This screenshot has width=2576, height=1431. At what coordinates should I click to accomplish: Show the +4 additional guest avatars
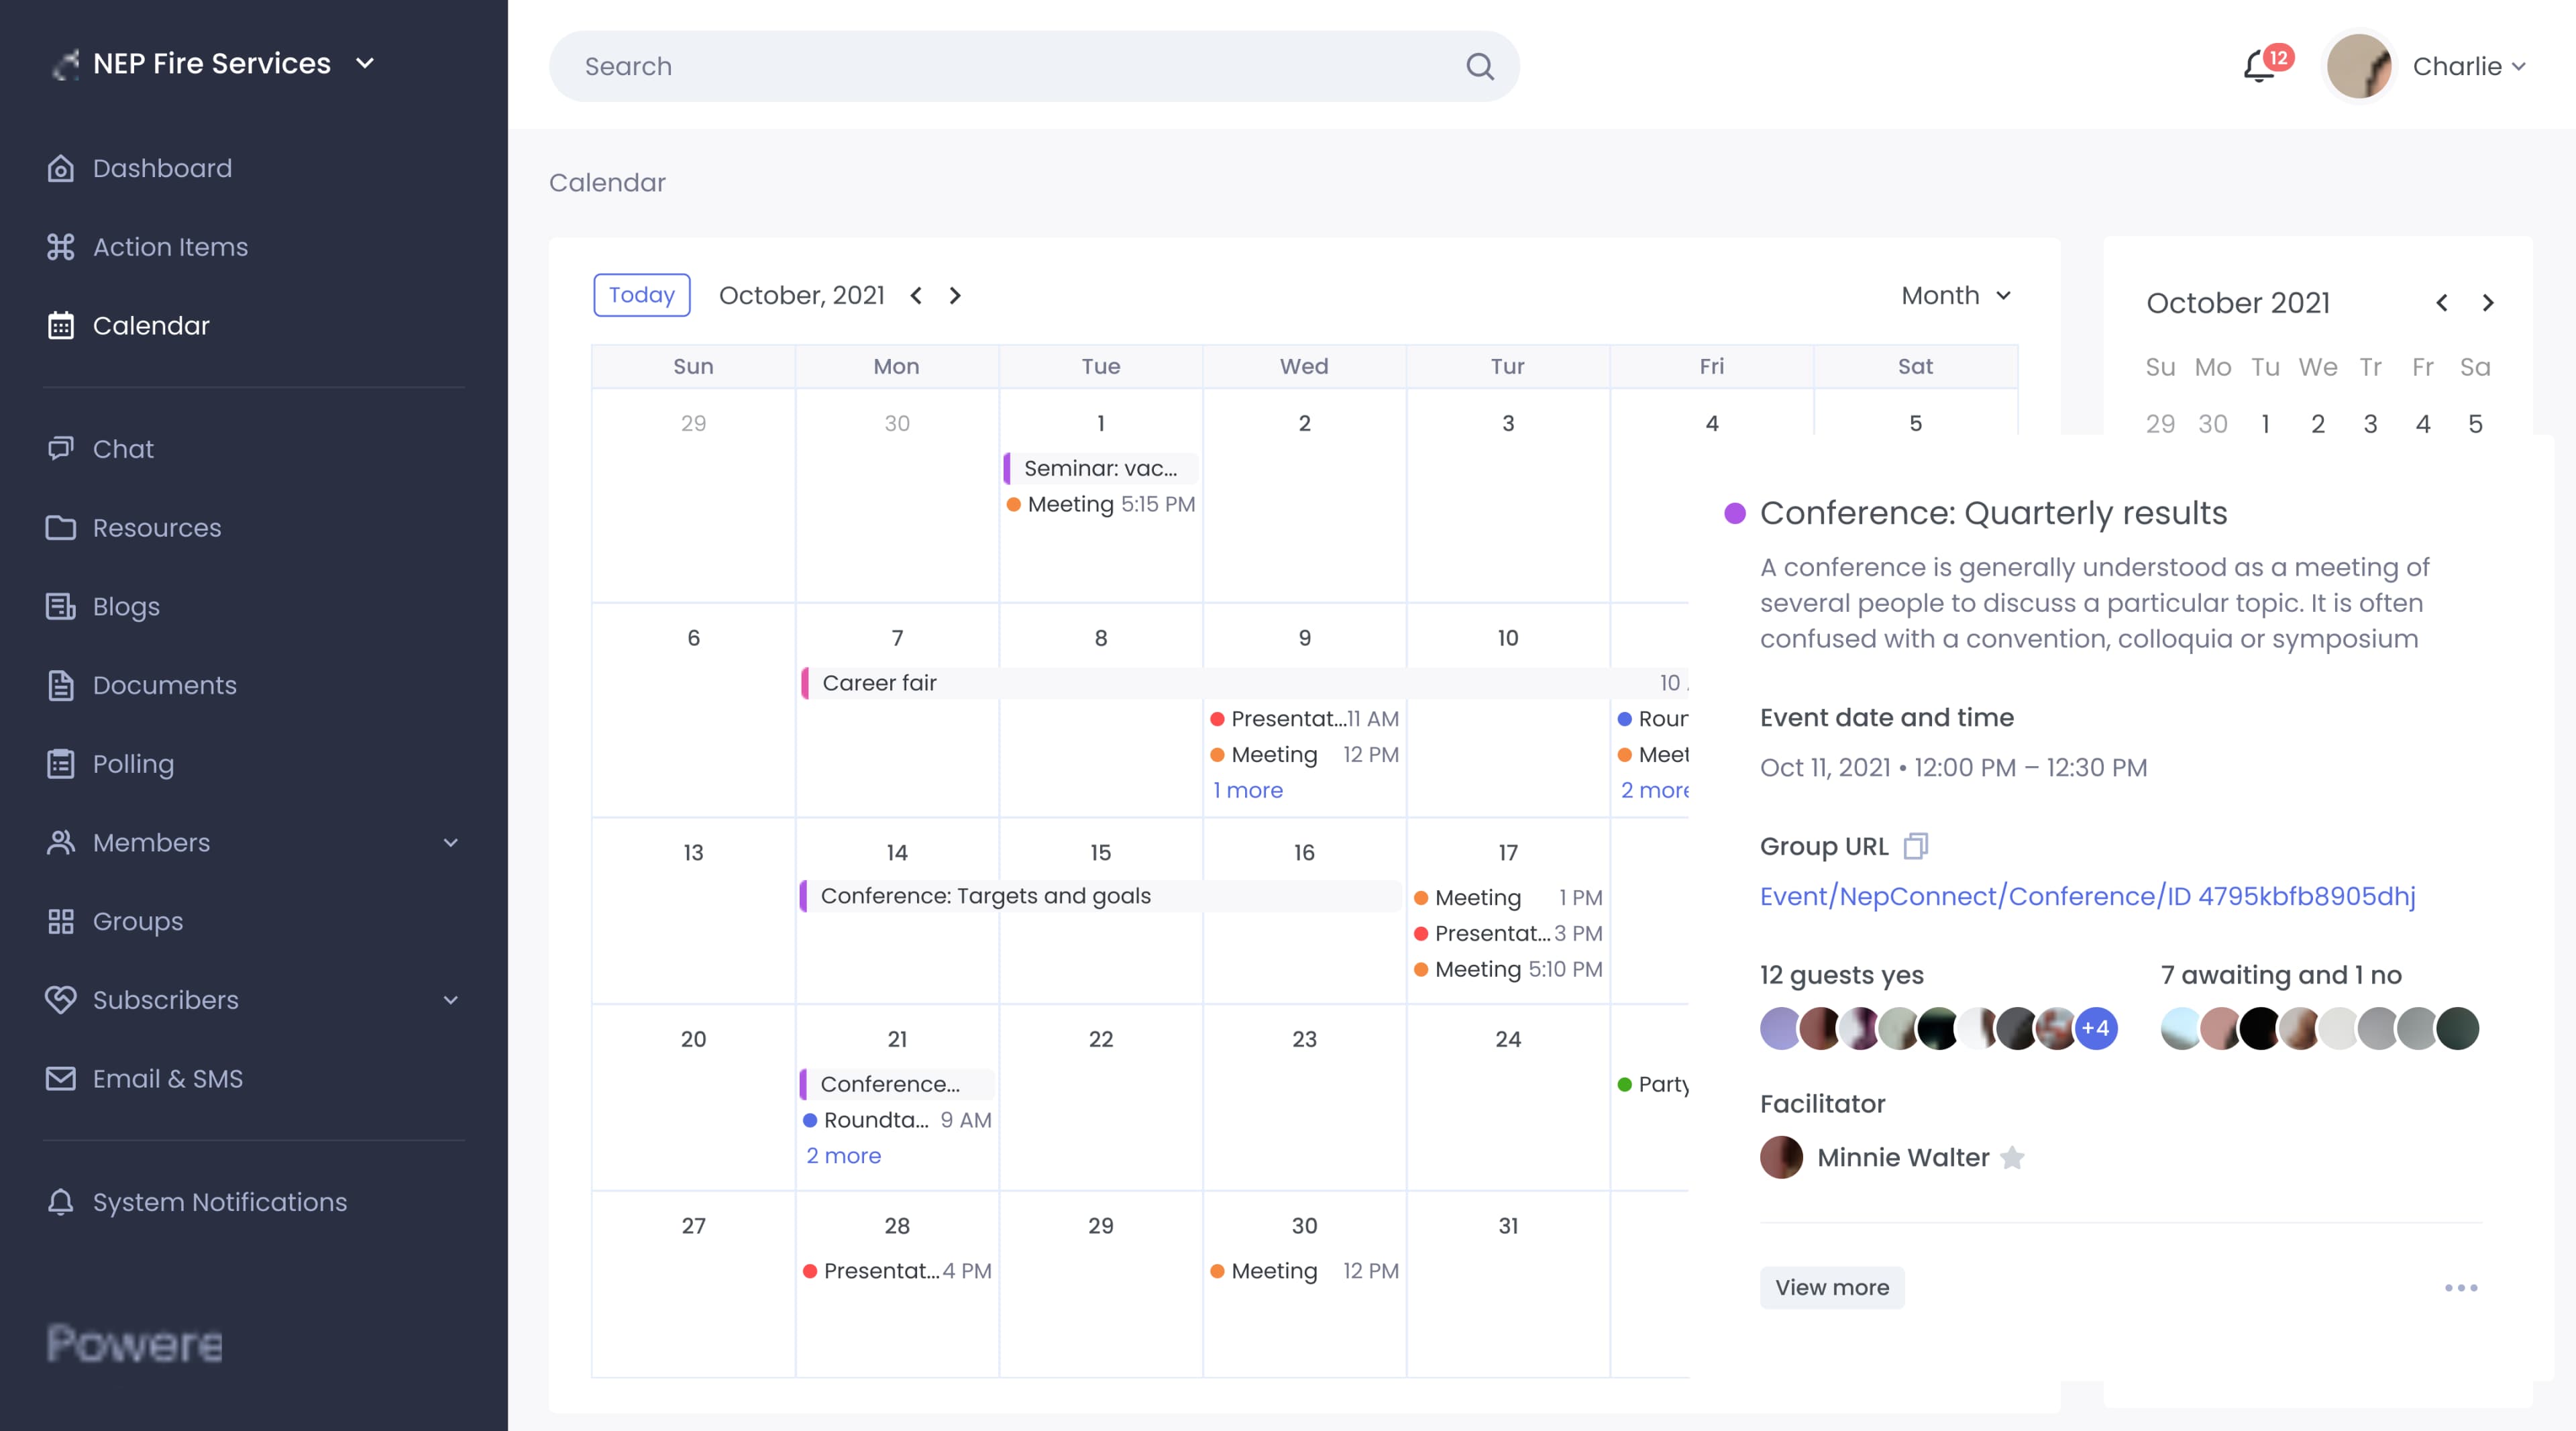point(2094,1028)
